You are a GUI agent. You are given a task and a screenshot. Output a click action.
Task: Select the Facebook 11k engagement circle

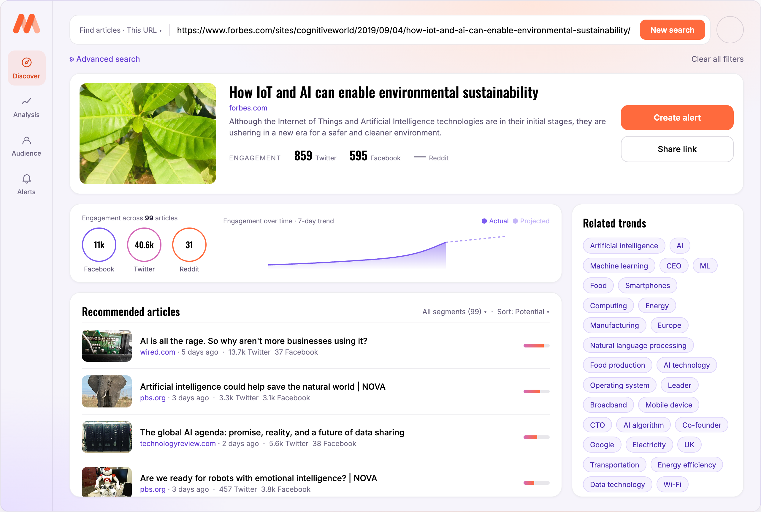99,245
